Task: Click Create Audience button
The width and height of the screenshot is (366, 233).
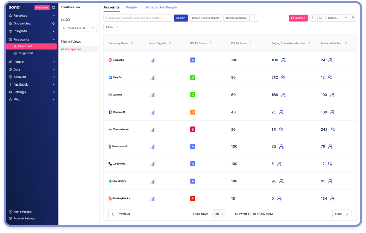Action: (237, 18)
